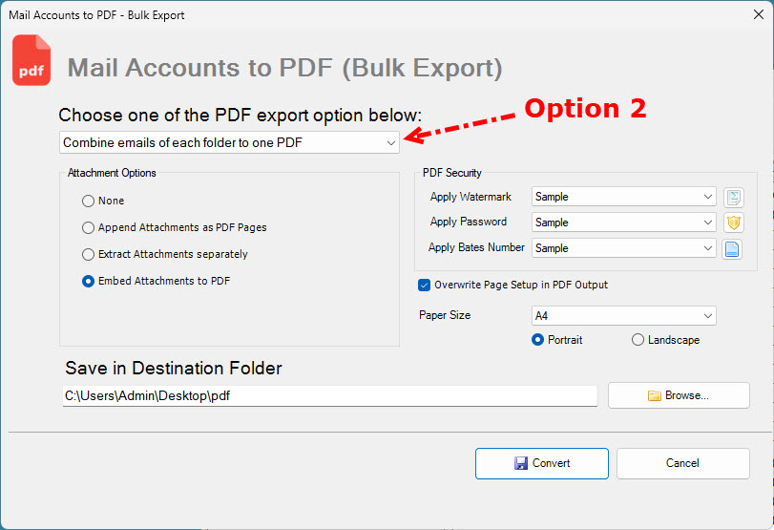Open the Paper Size dropdown

click(x=623, y=316)
